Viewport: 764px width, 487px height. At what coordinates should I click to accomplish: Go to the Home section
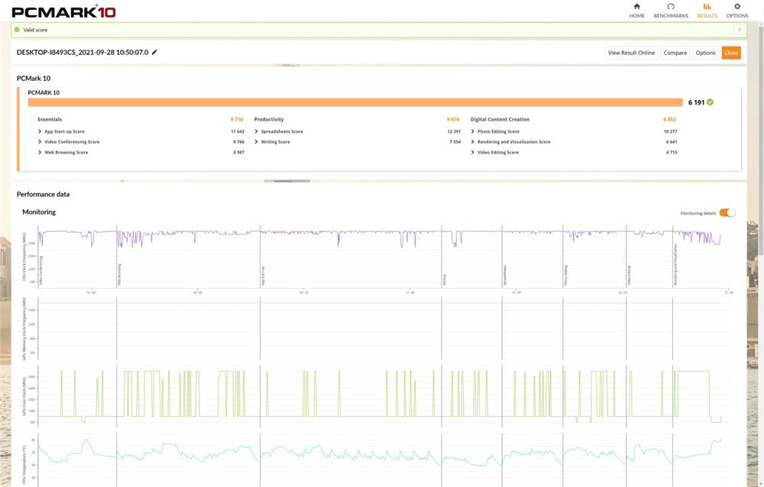pyautogui.click(x=636, y=10)
